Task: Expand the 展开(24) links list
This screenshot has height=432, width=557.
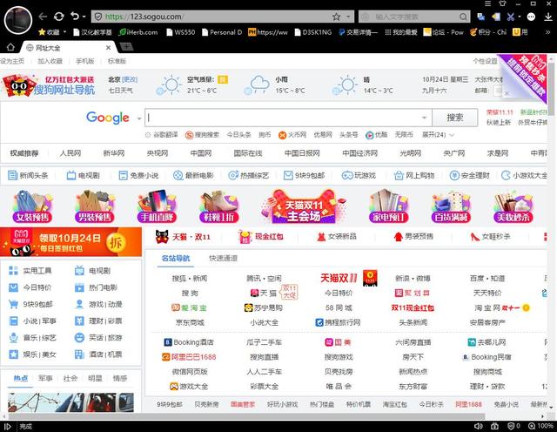Action: click(x=438, y=135)
